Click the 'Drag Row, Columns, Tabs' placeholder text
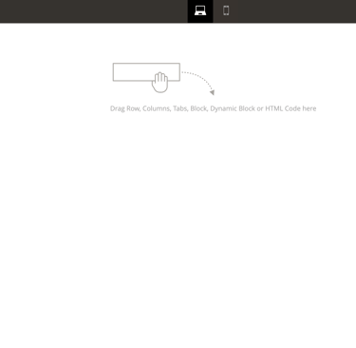 [213, 108]
